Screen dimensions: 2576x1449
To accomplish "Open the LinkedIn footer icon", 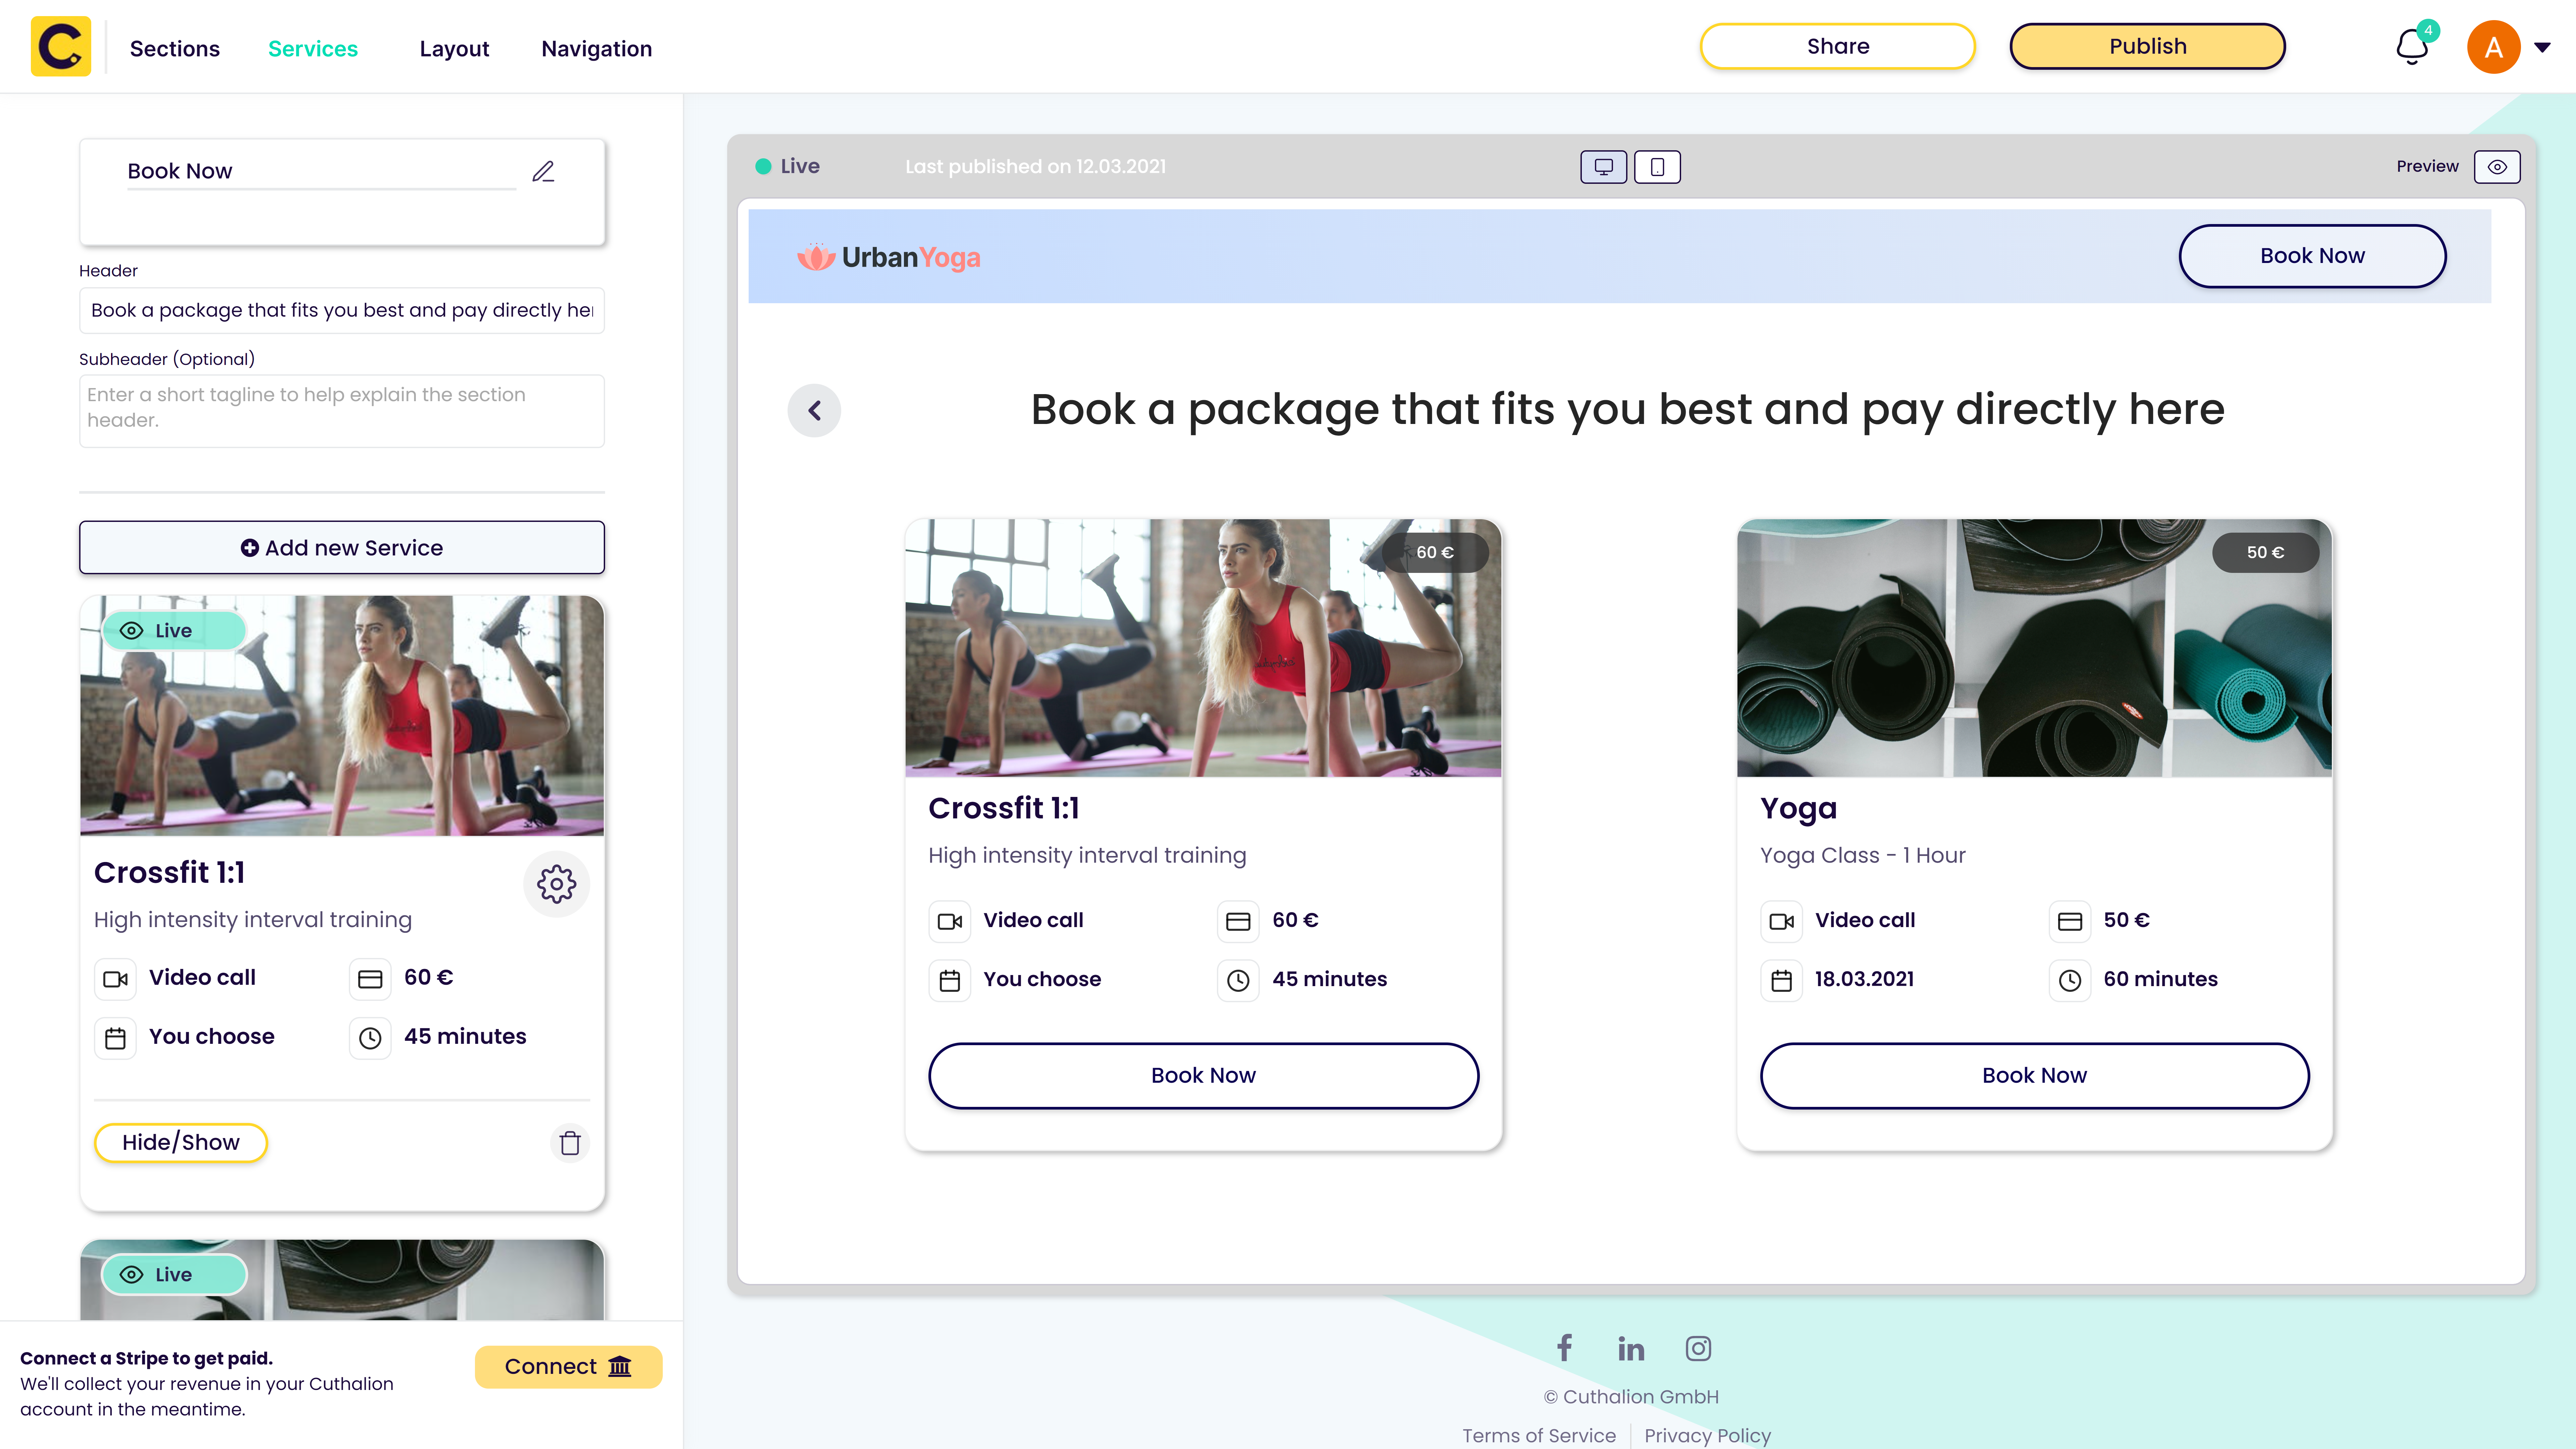I will [1631, 1349].
